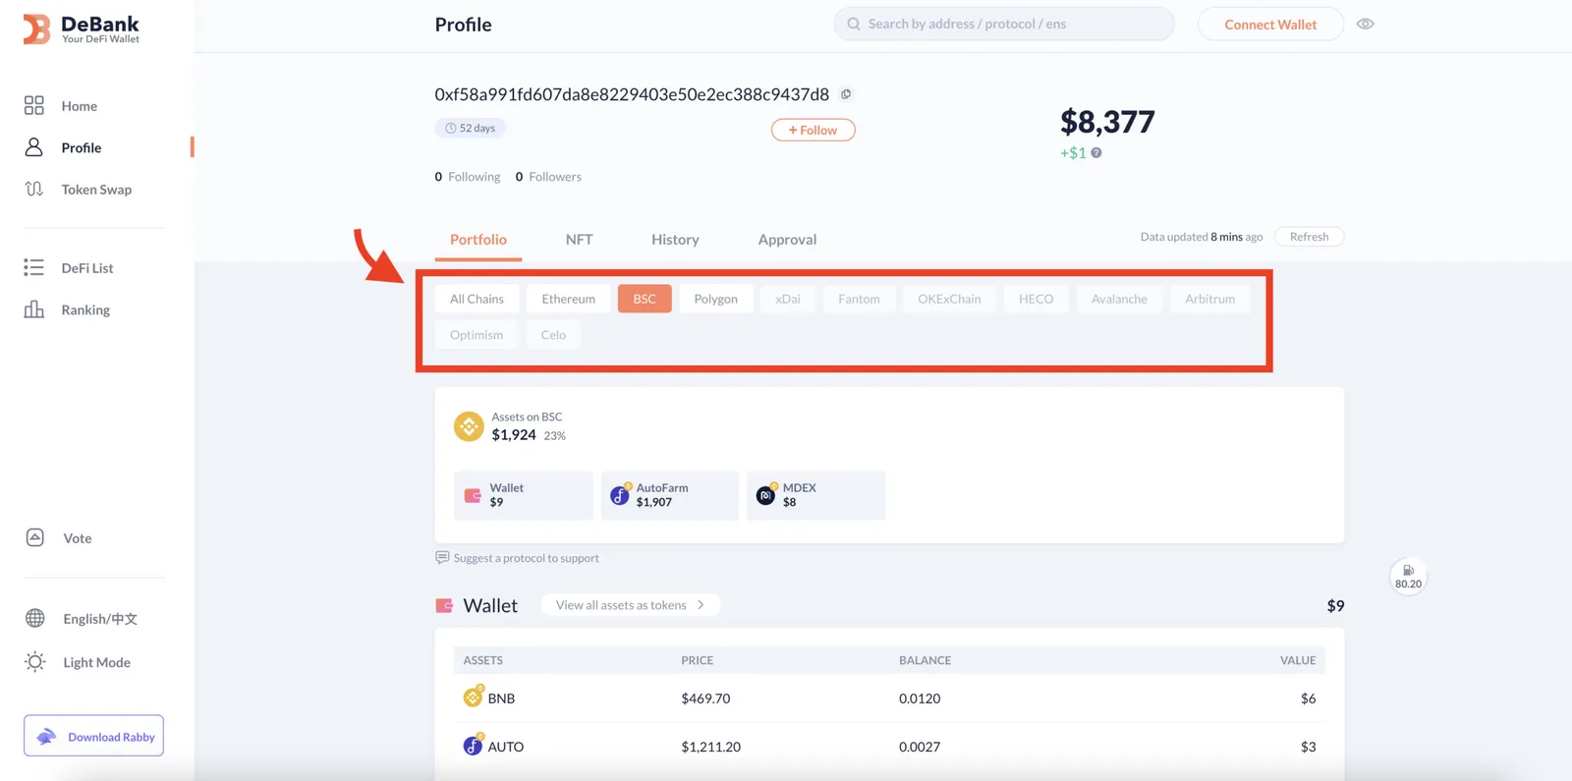This screenshot has height=781, width=1572.
Task: Select Fantom chain filter
Action: click(859, 299)
